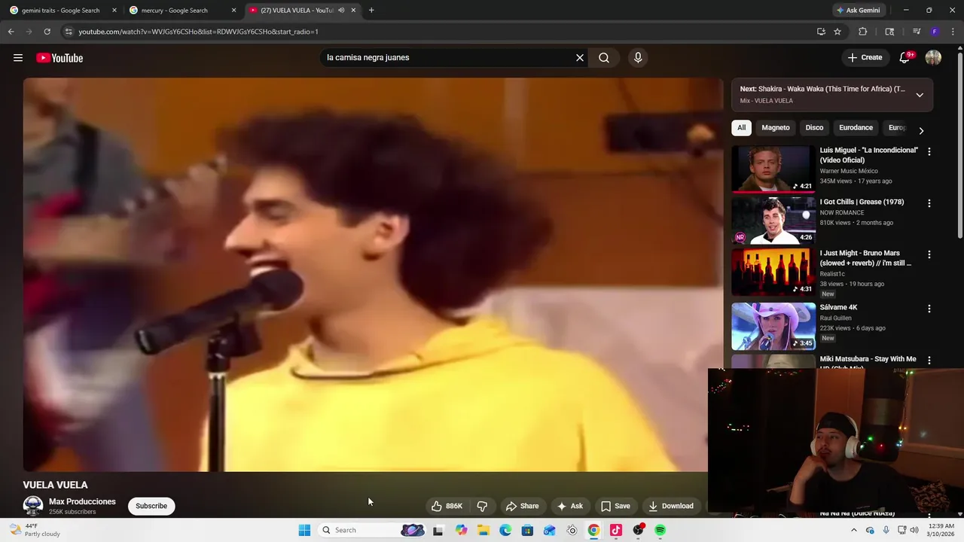Select the All filter chip
964x542 pixels.
pos(741,128)
